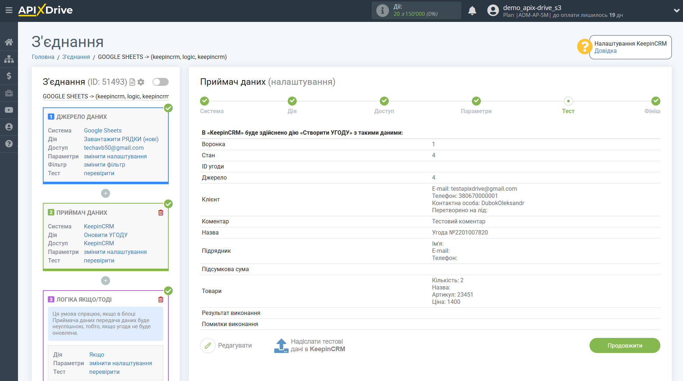Open the help question sidebar icon
The height and width of the screenshot is (381, 683).
[x=9, y=144]
